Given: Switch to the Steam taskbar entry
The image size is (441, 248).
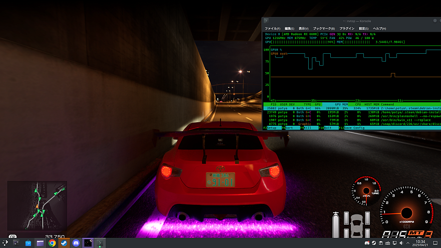Looking at the screenshot, I should 64,243.
